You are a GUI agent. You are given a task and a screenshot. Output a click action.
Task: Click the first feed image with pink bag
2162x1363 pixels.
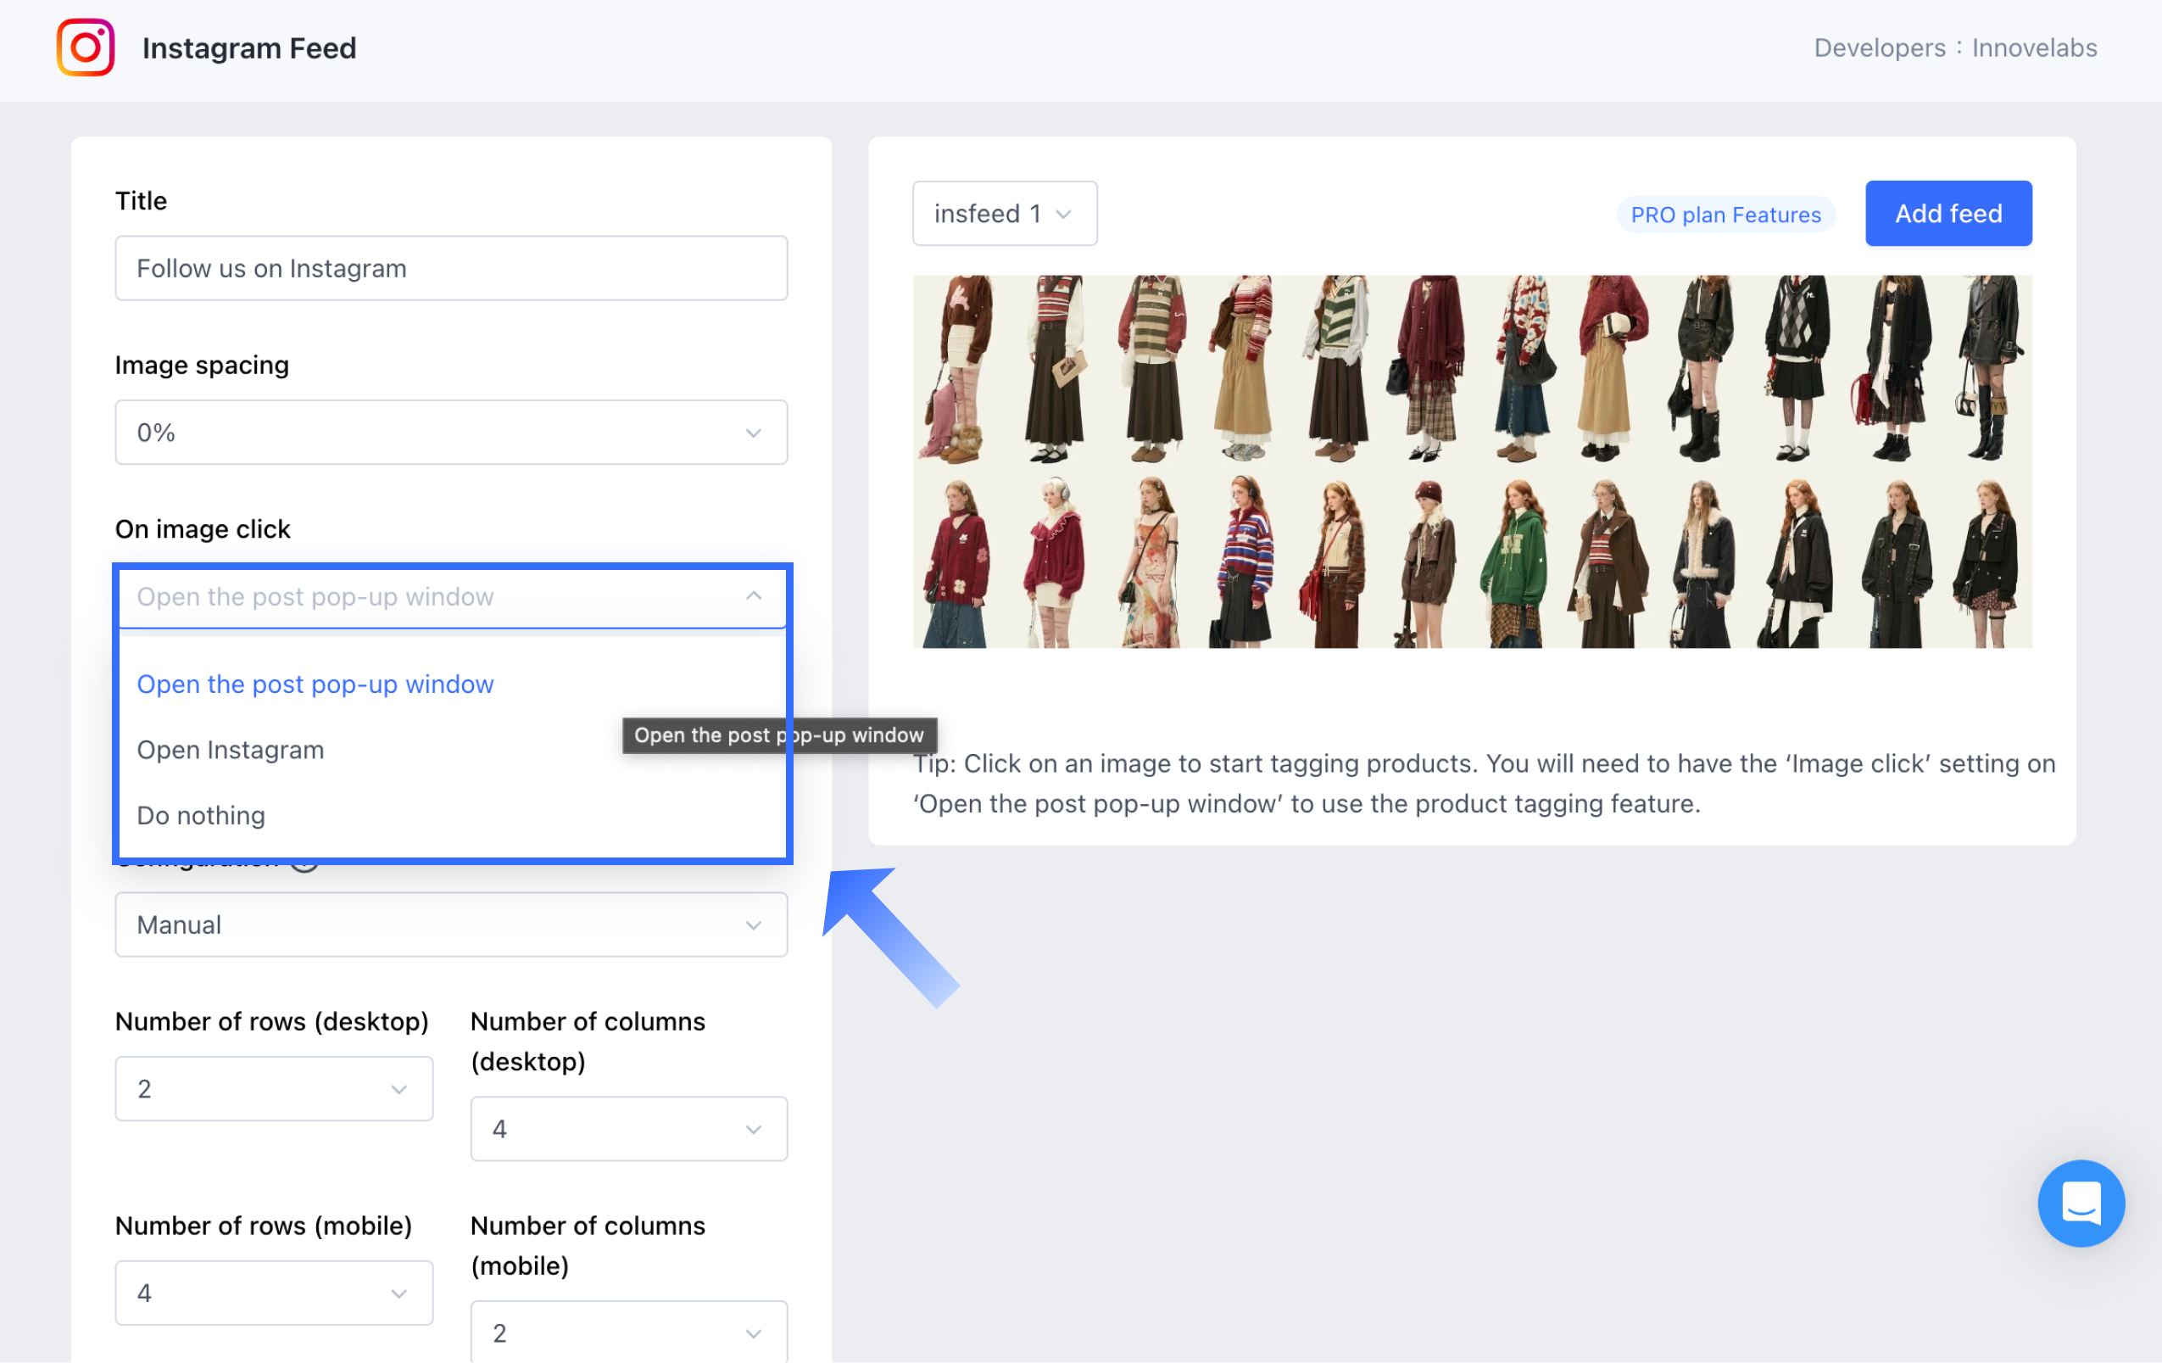pos(959,369)
